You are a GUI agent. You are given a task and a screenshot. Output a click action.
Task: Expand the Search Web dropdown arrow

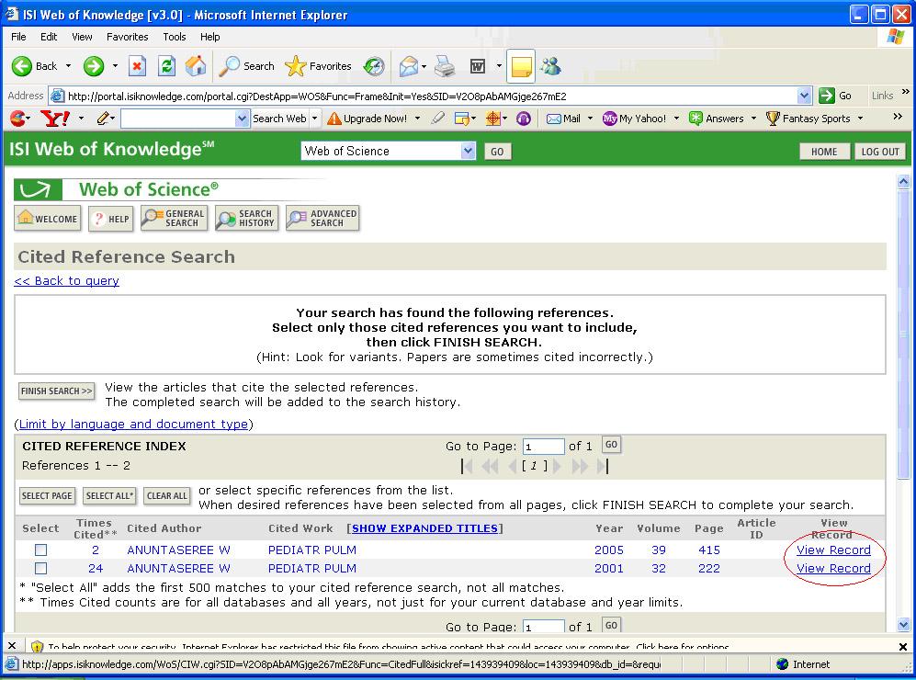tap(314, 119)
